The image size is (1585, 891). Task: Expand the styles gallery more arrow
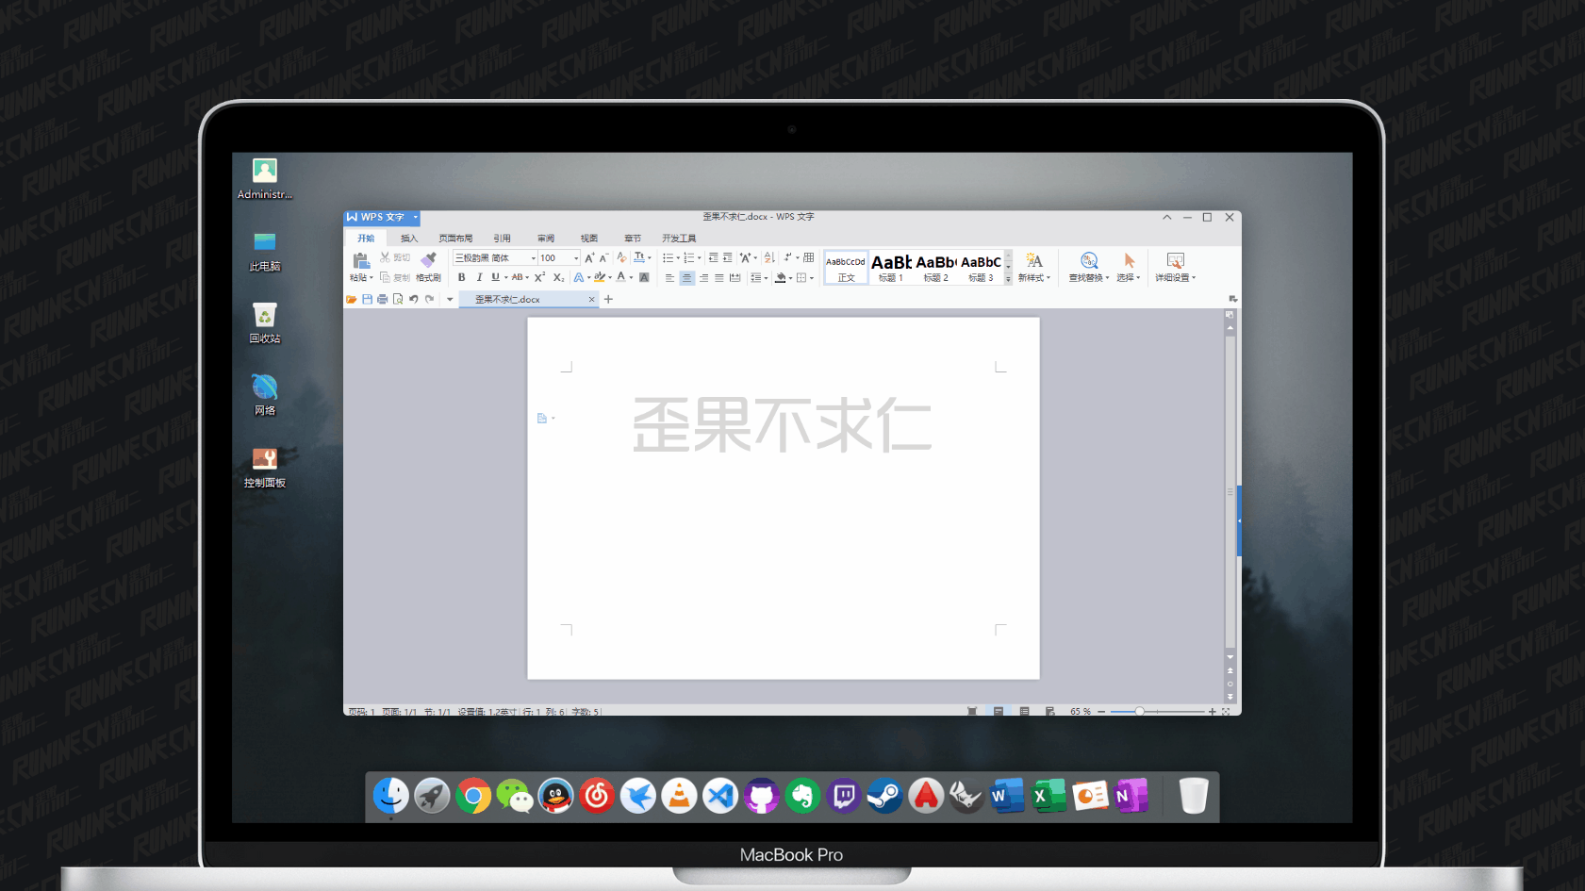pos(1008,279)
